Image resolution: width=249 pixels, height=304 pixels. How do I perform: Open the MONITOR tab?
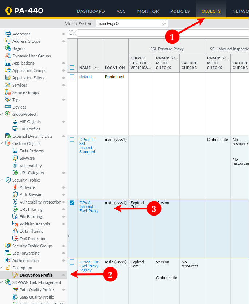pyautogui.click(x=148, y=11)
